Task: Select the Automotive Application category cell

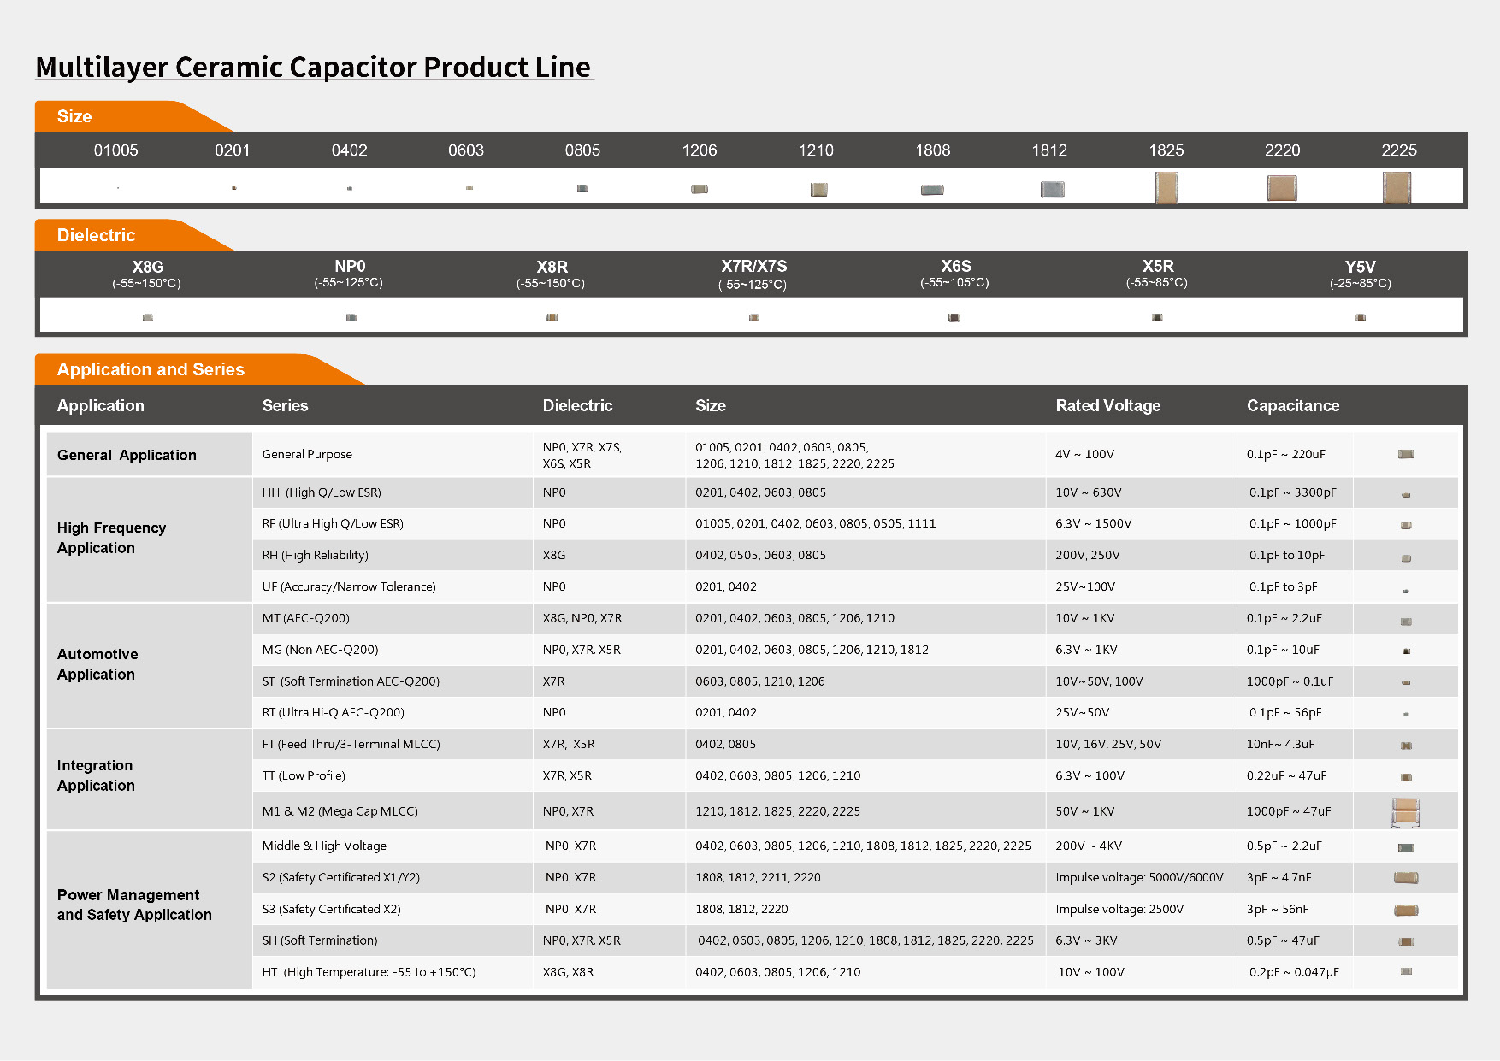Action: (97, 664)
